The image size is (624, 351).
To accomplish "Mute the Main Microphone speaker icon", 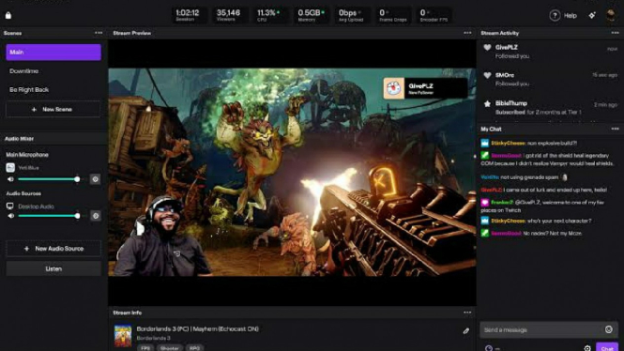I will point(10,179).
